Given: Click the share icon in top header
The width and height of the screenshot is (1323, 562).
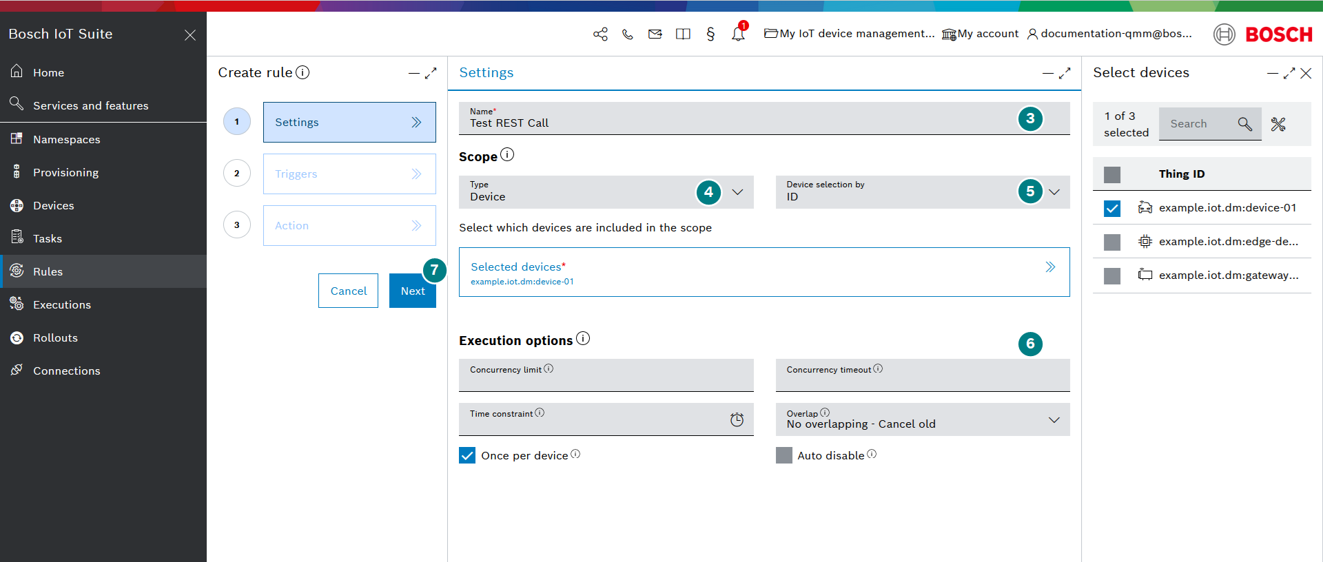Looking at the screenshot, I should 600,34.
